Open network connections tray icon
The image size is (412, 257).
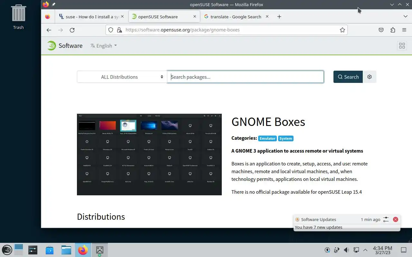356,250
